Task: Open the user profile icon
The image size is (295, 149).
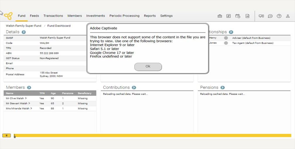Action: [288, 16]
